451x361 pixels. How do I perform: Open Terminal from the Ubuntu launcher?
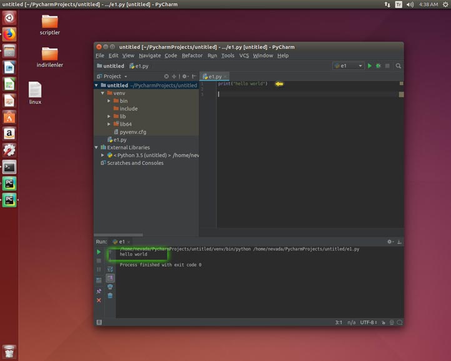(x=9, y=167)
